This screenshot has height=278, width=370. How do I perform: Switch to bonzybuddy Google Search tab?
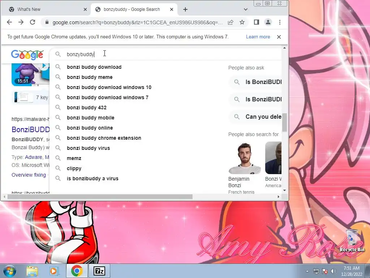click(x=134, y=9)
